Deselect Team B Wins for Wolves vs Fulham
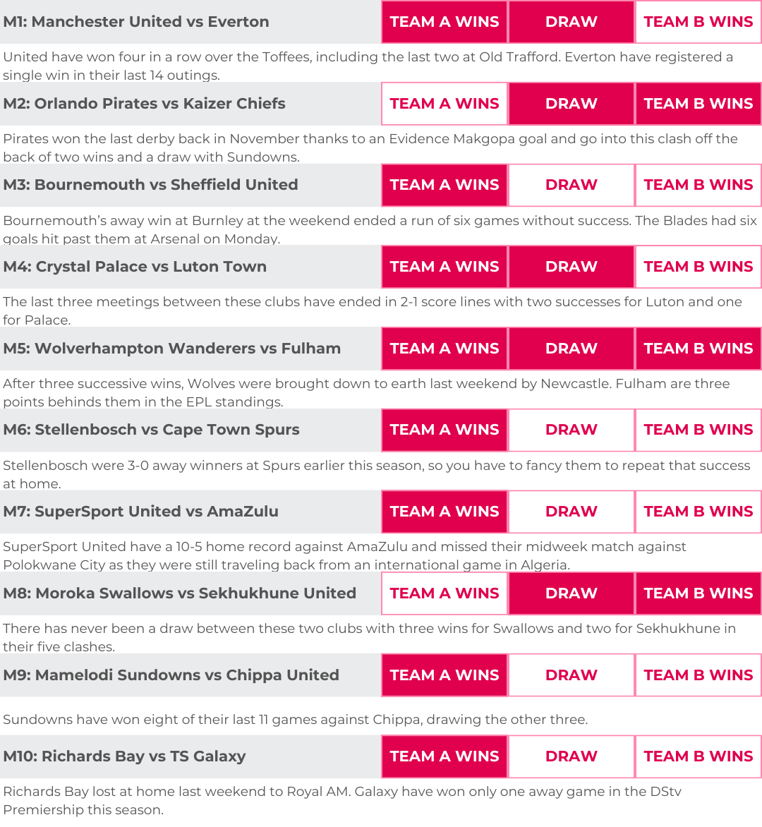This screenshot has width=762, height=827. click(698, 349)
